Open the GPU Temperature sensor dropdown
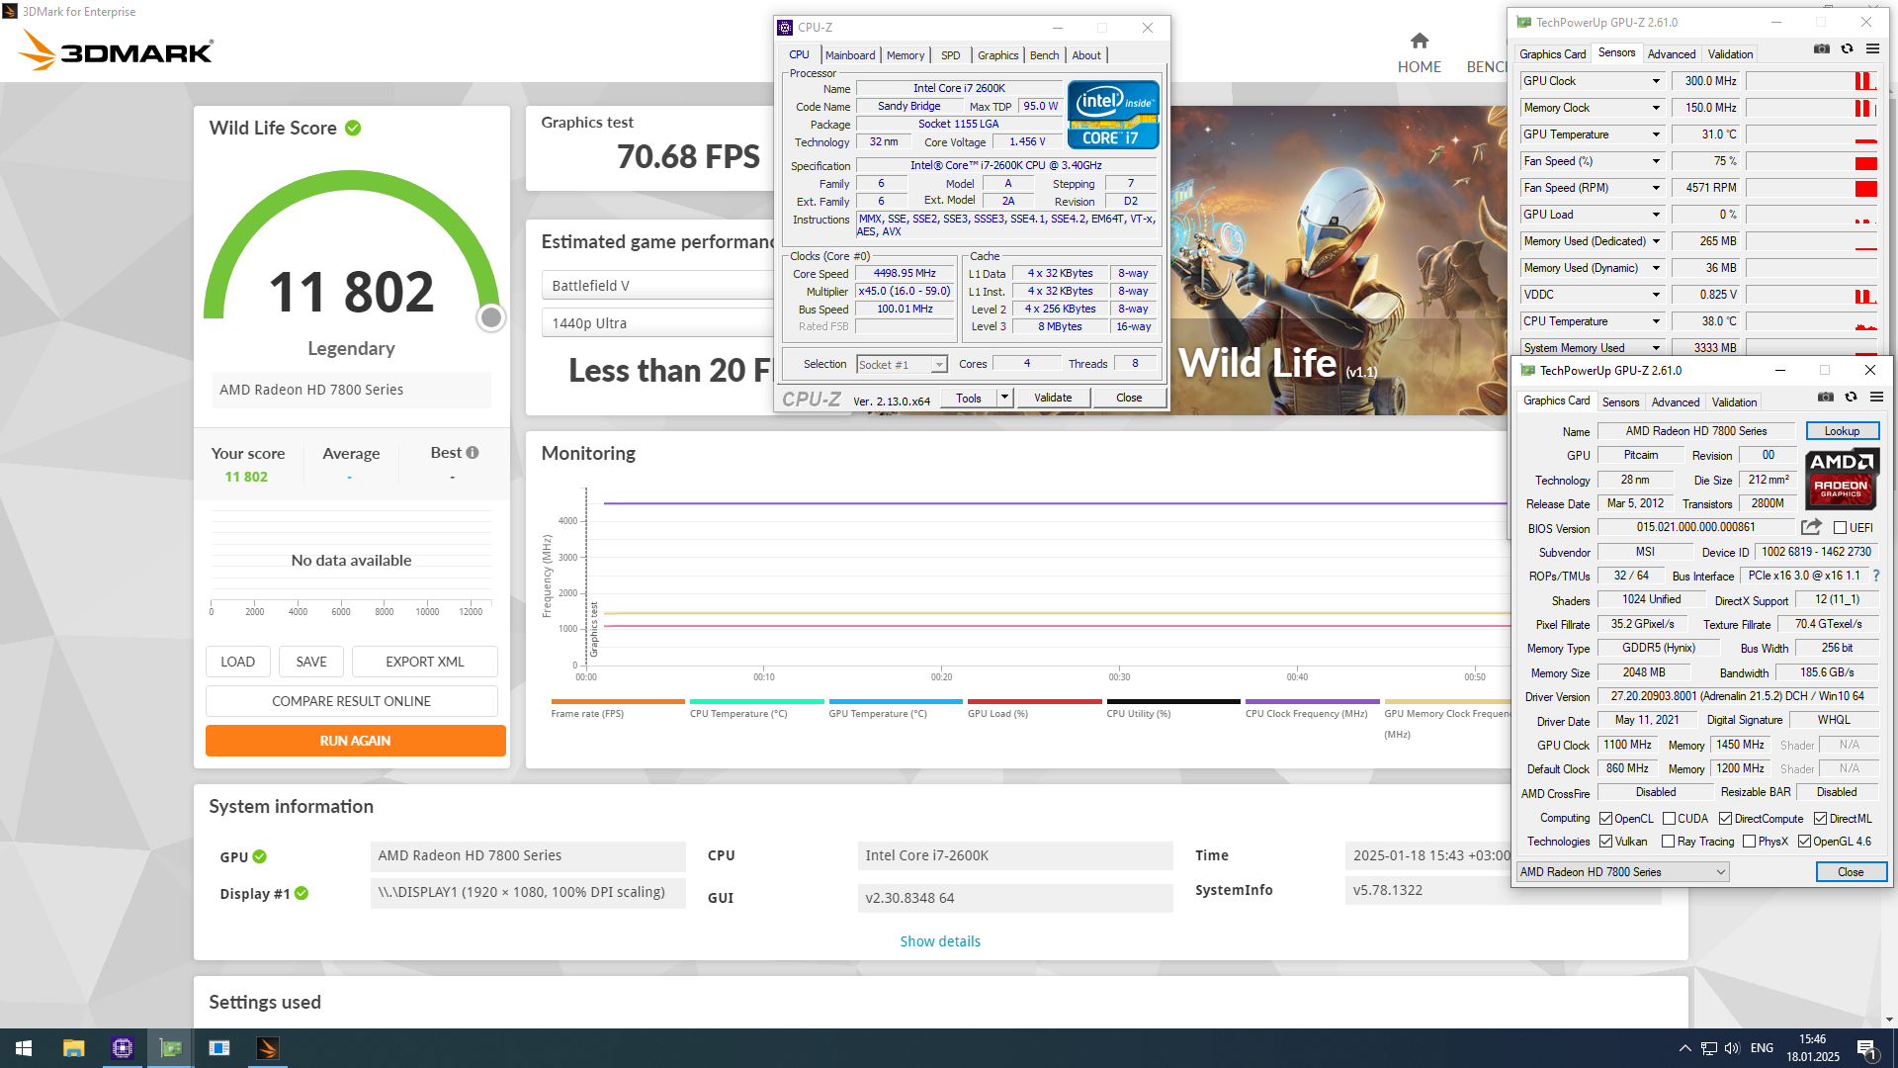The height and width of the screenshot is (1068, 1898). (x=1656, y=134)
